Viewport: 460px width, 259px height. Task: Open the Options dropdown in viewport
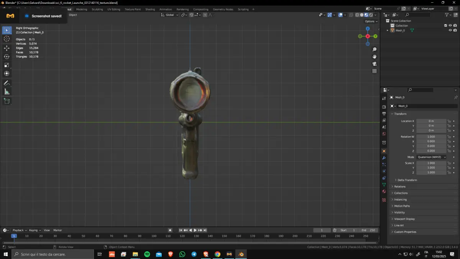point(371,21)
